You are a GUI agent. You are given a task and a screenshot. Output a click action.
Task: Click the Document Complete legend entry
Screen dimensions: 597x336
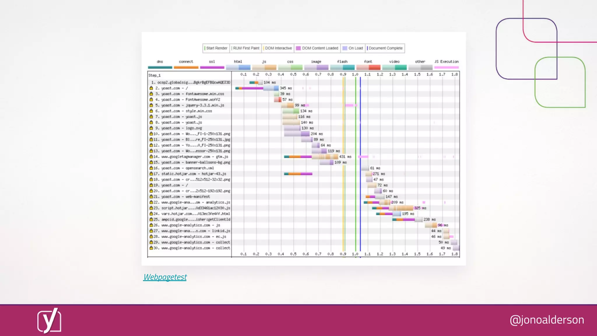click(x=385, y=48)
